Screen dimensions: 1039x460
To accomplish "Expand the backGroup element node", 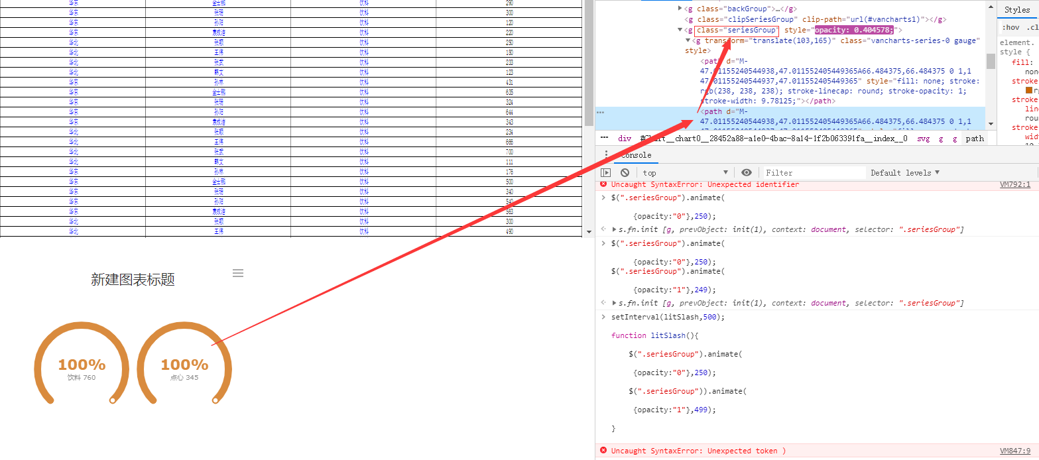I will point(680,9).
